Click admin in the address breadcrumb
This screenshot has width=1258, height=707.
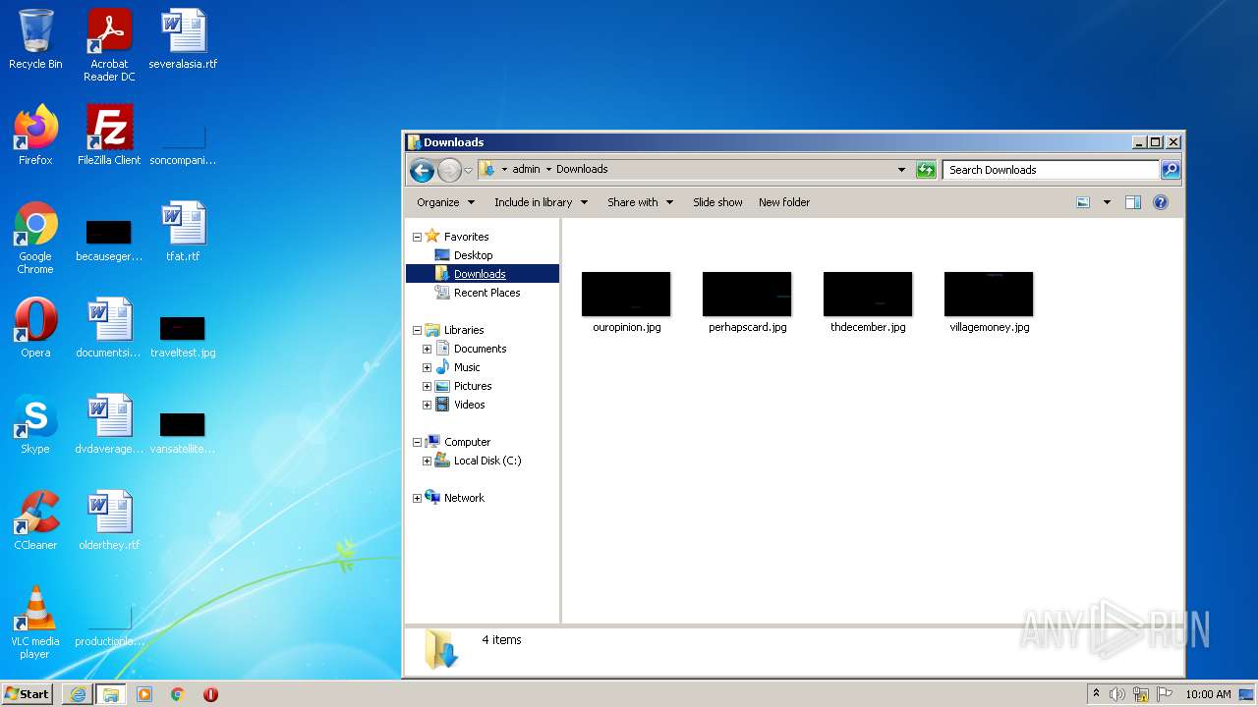point(527,169)
